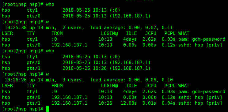Click the "IDLE" header under the 13 min uptime line
Image resolution: width=228 pixels, height=112 pixels.
click(131, 33)
